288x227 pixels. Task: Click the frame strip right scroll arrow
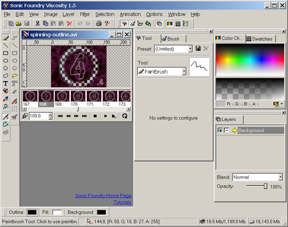[129, 109]
